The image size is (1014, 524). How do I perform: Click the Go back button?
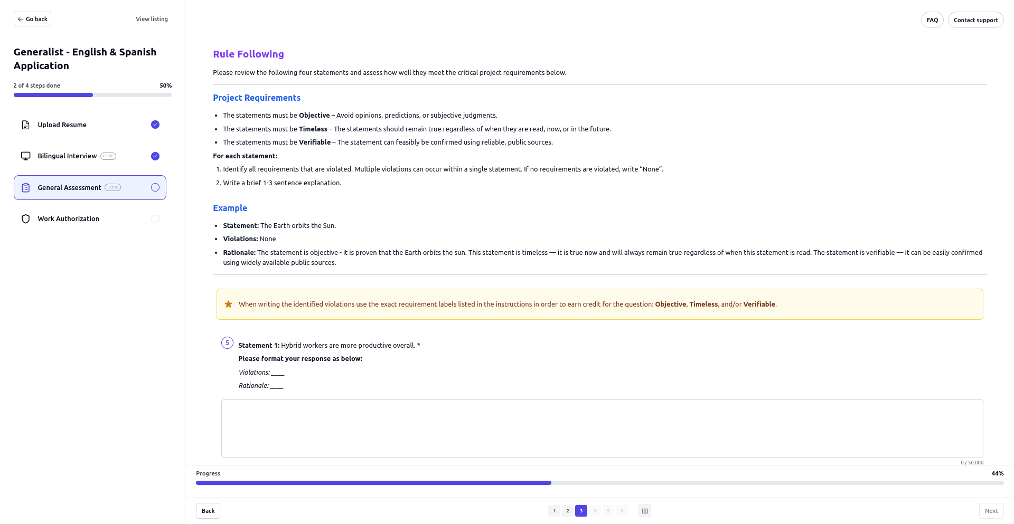coord(32,19)
